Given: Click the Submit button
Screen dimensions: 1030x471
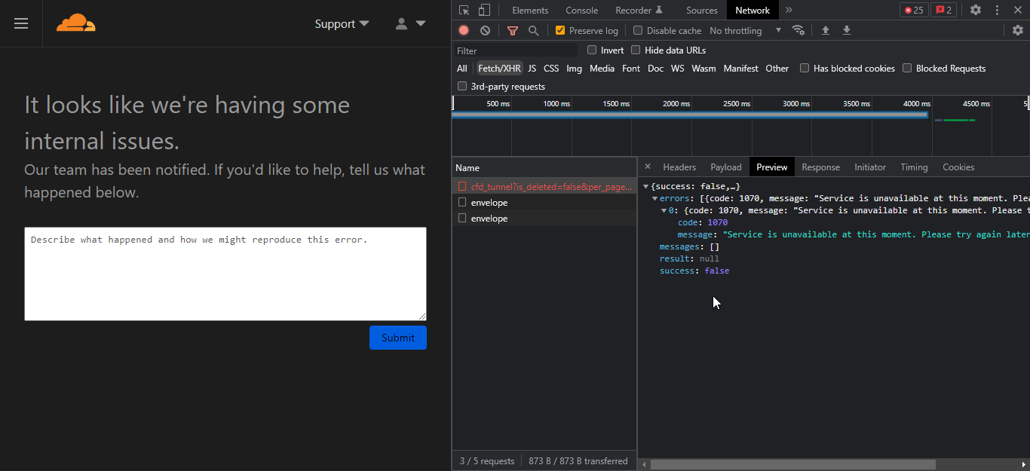Looking at the screenshot, I should (397, 338).
